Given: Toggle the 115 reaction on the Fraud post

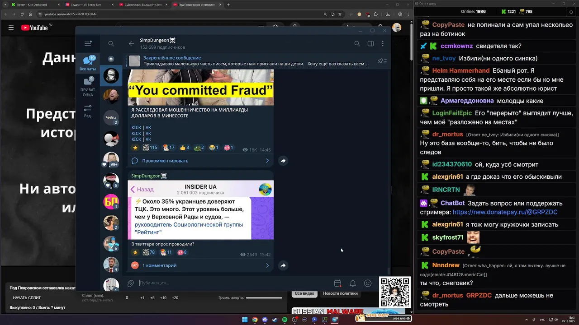Looking at the screenshot, I should click(150, 148).
